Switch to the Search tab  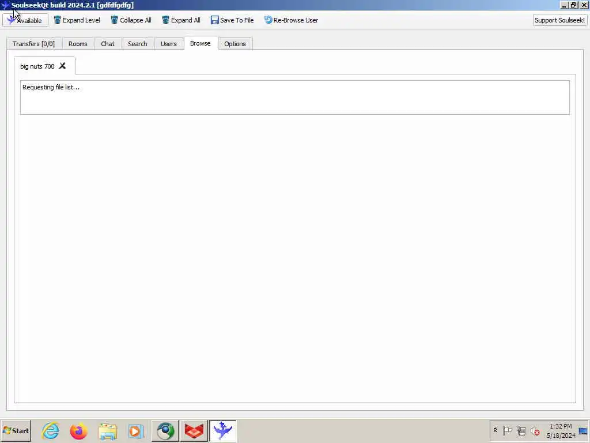137,44
